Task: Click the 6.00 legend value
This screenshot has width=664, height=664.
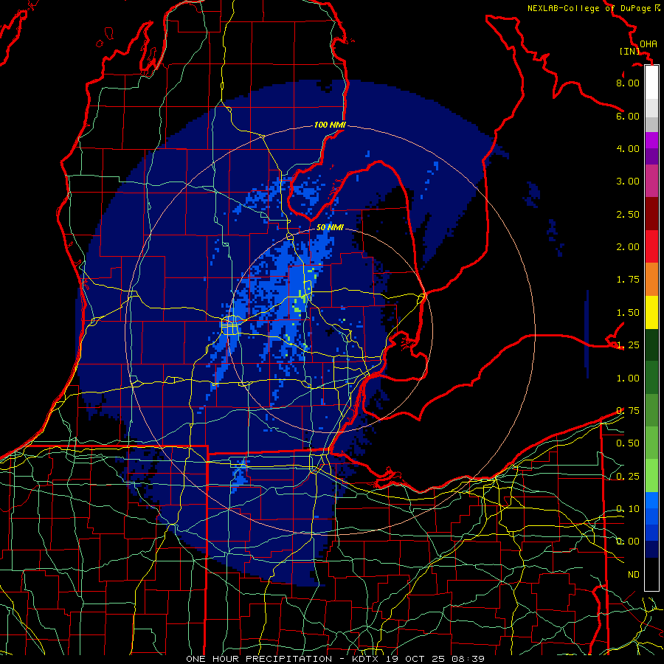Action: point(628,116)
